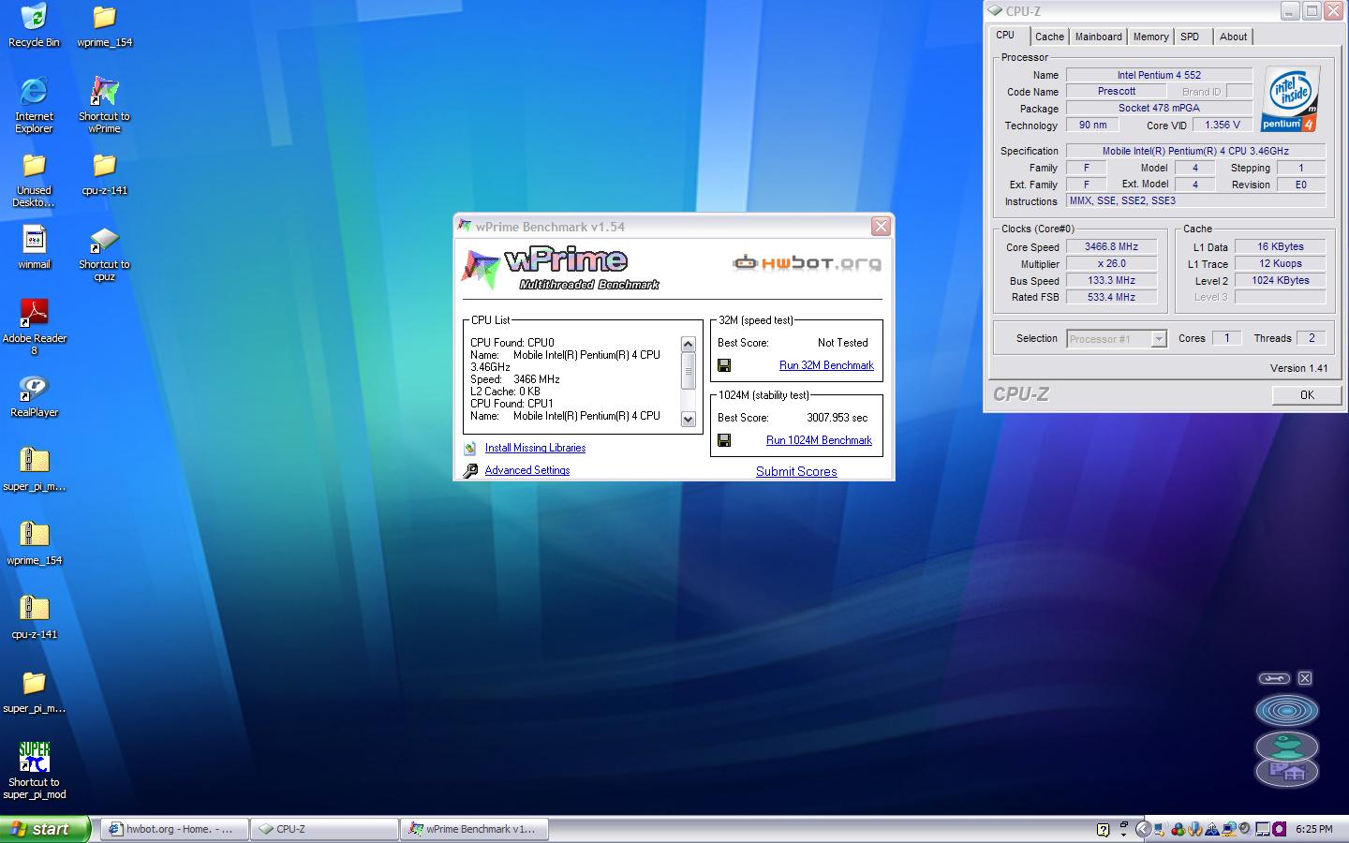Open the Internet Explorer desktop icon
Screen dimensions: 1349x843
pyautogui.click(x=34, y=104)
